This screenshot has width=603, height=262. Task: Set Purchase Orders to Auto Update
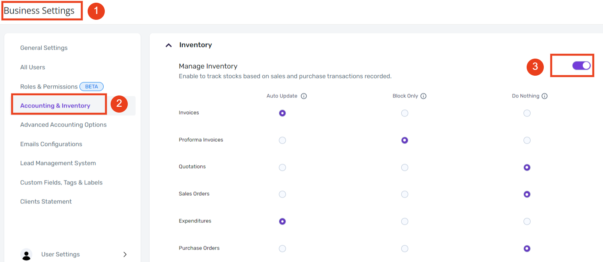pyautogui.click(x=282, y=248)
